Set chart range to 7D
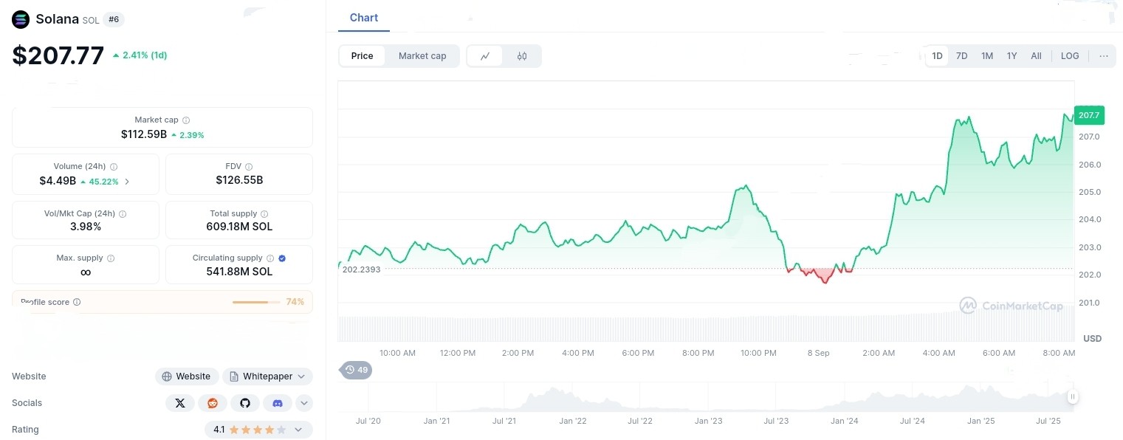This screenshot has height=440, width=1123. pos(961,56)
